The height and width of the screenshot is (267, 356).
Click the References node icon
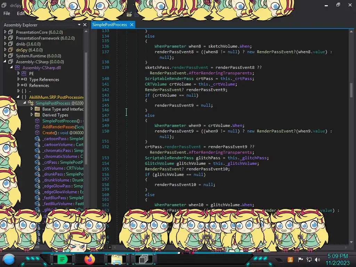pos(24,86)
